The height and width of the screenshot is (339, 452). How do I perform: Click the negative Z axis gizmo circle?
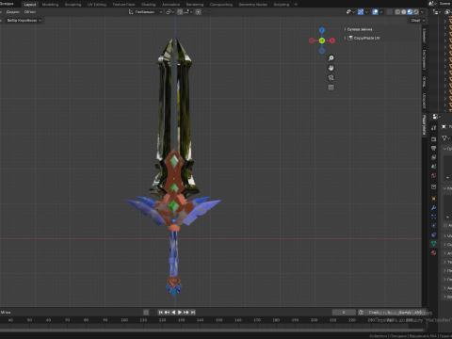tap(322, 51)
